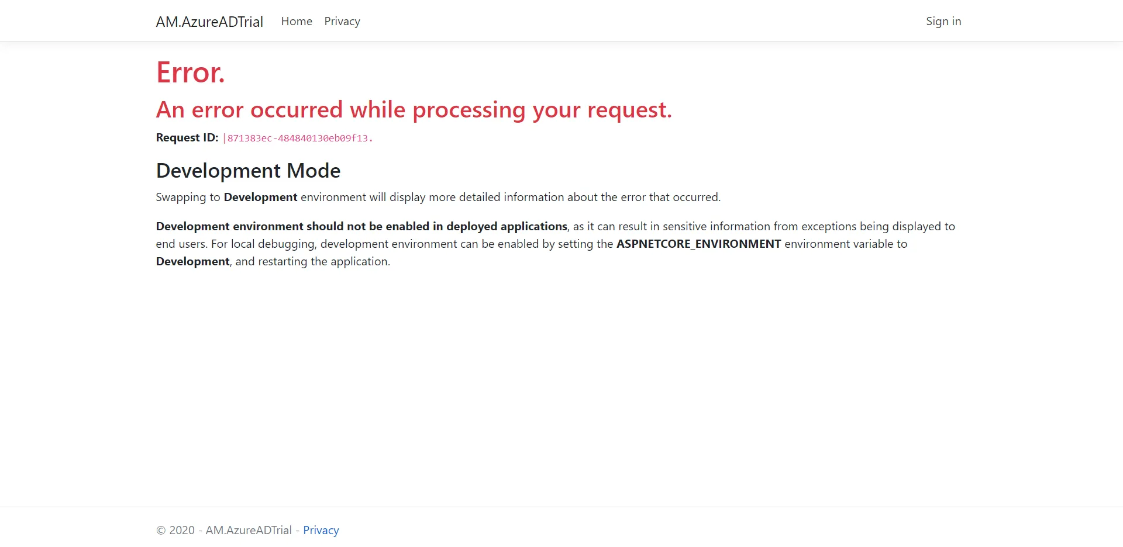
Task: Click the bold warning 'Development environment should not be enabled'
Action: tap(361, 226)
